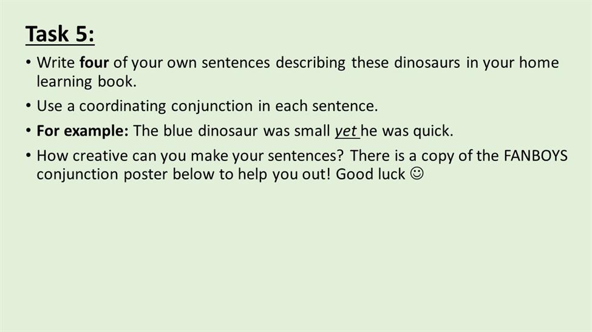Click the word home in first bullet

pyautogui.click(x=539, y=62)
